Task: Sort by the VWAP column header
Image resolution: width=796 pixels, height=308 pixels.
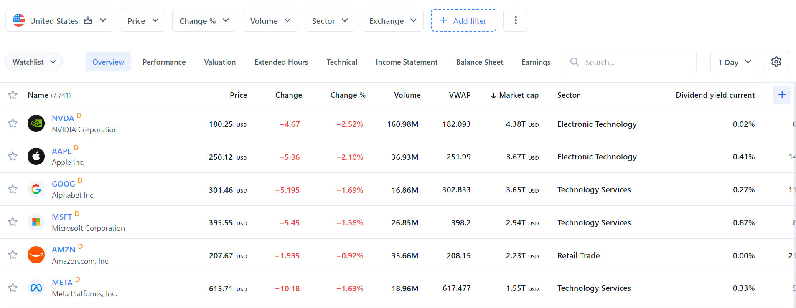Action: [460, 95]
